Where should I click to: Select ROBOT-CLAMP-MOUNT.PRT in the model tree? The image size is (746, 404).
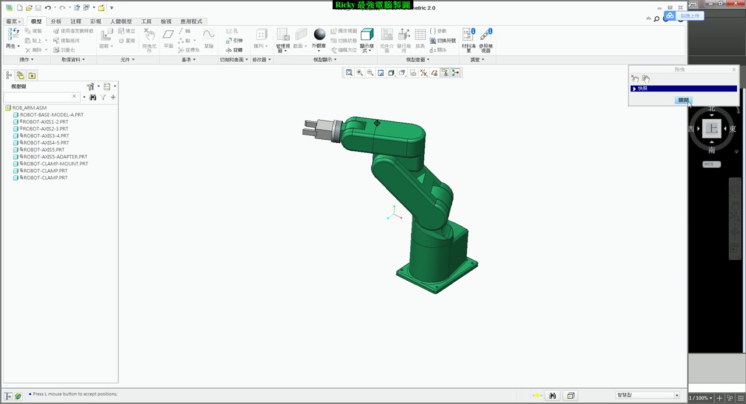click(55, 164)
